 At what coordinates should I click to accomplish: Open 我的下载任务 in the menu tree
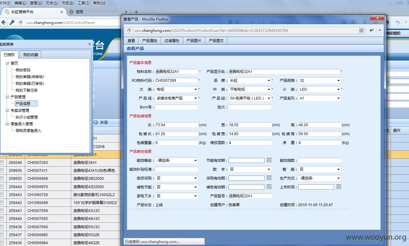pos(27,90)
